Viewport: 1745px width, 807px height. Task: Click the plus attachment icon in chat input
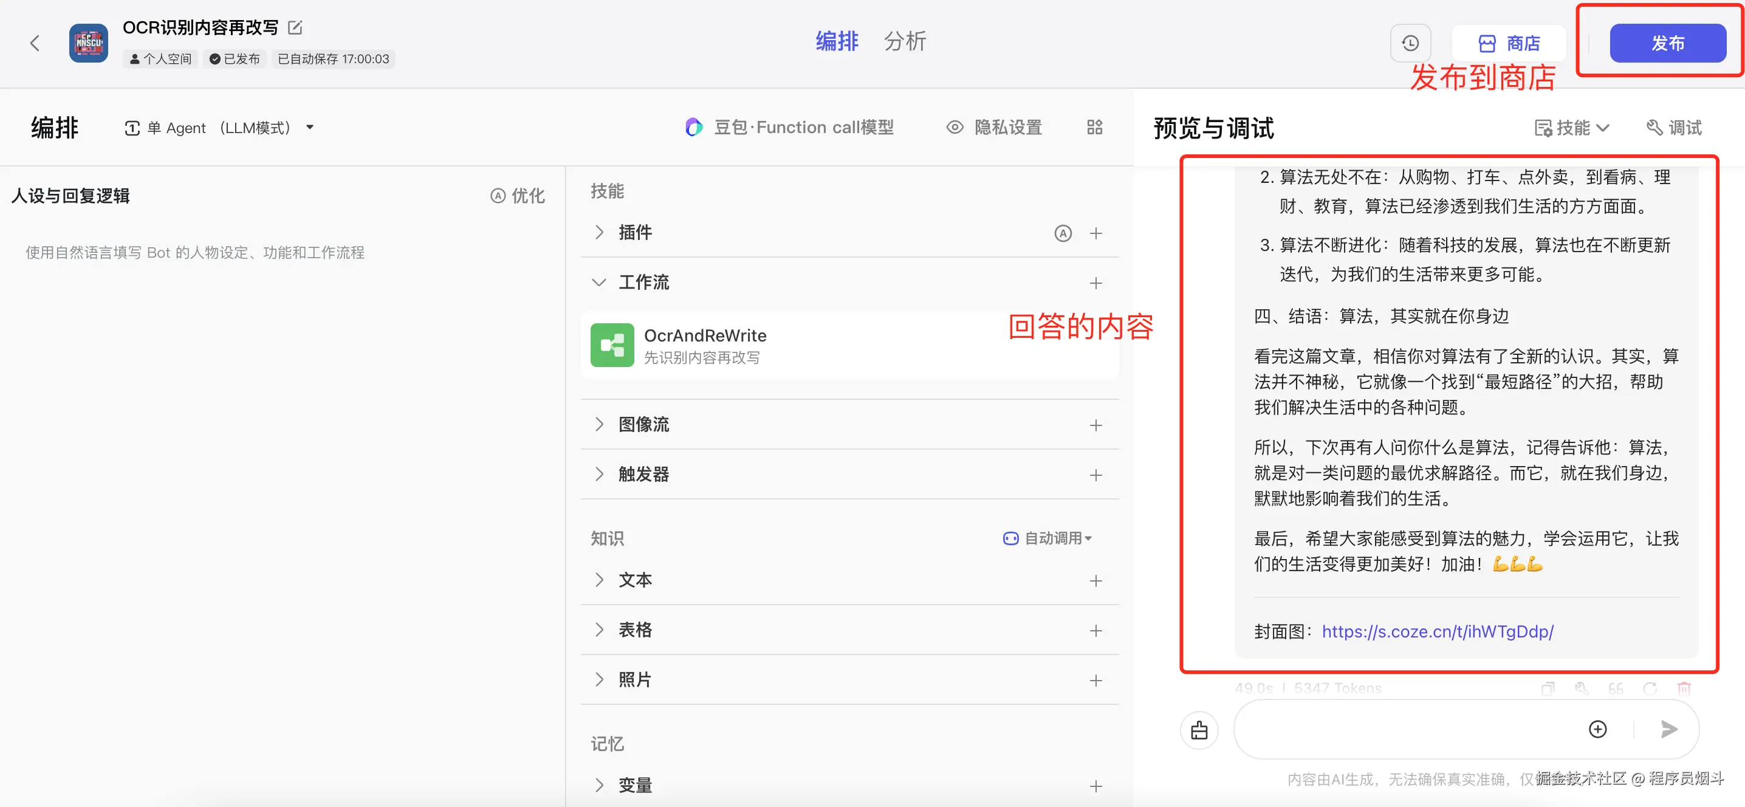pyautogui.click(x=1597, y=729)
